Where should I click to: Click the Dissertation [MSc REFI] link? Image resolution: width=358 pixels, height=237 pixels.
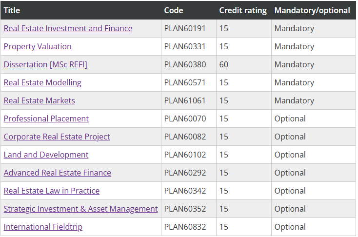tap(45, 64)
